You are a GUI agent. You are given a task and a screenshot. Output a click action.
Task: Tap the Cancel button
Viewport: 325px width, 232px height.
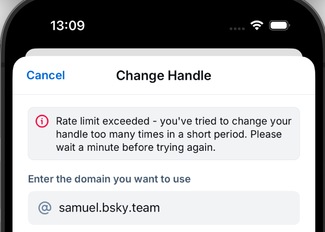(x=46, y=75)
